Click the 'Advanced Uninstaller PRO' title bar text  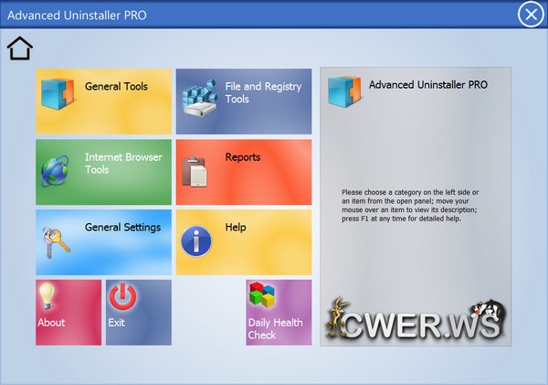tap(77, 15)
